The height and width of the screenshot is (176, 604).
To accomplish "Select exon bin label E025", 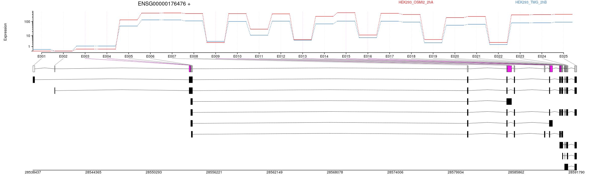I will tap(563, 57).
